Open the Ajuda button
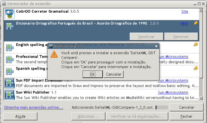This screenshot has width=207, height=123. 20,116
